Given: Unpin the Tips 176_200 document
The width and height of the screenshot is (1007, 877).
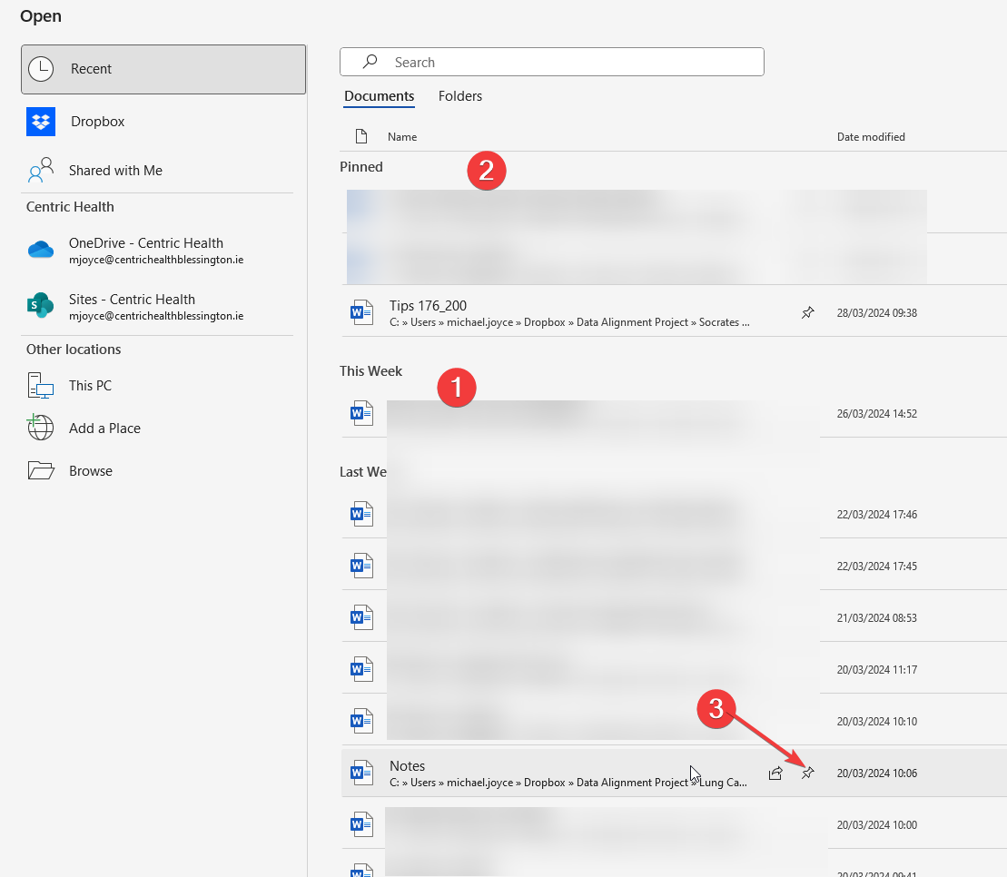Looking at the screenshot, I should [807, 313].
